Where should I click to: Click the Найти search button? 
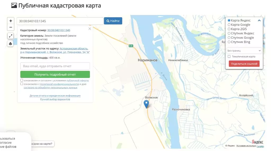[113, 21]
